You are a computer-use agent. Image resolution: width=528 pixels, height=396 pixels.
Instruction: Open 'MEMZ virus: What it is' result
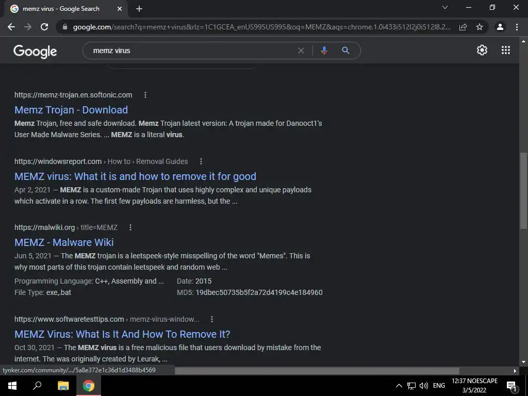(135, 176)
